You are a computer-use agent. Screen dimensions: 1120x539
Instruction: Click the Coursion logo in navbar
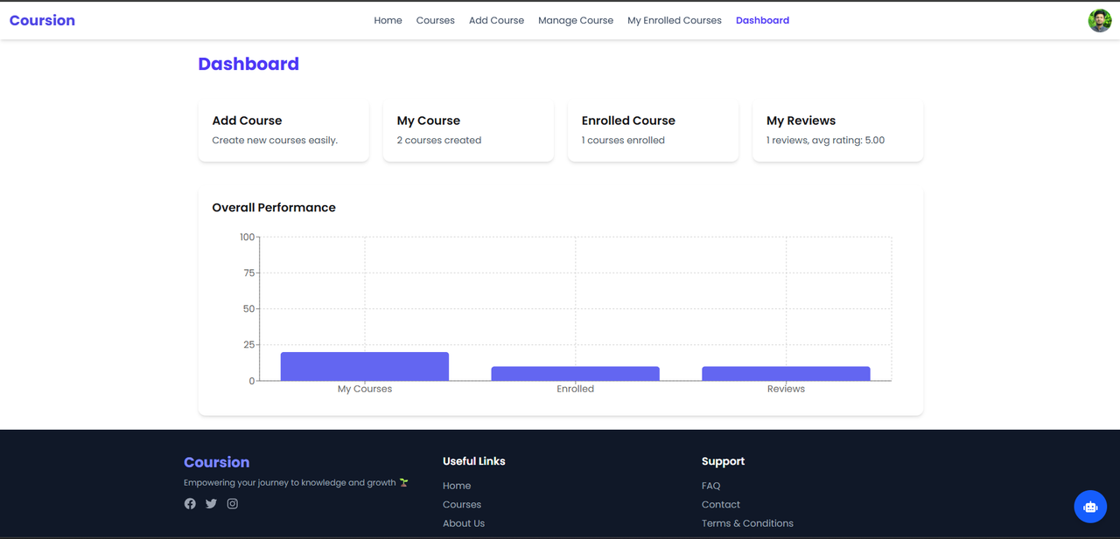(x=42, y=20)
